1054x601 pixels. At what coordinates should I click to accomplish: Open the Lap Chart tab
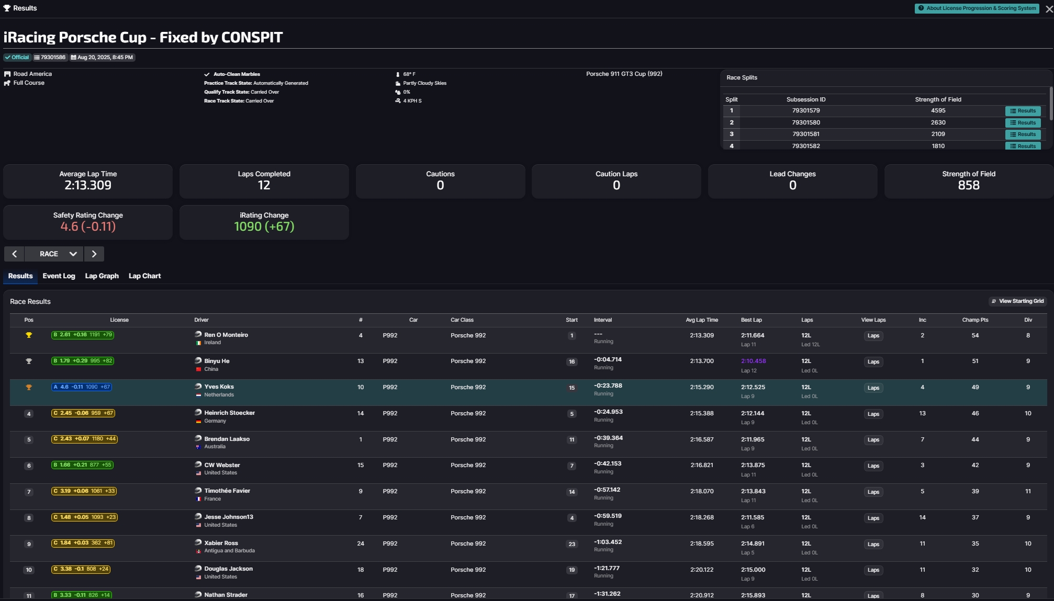pyautogui.click(x=144, y=276)
